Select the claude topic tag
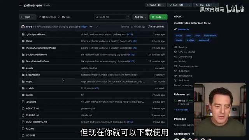249x140 pixels. coord(179,40)
